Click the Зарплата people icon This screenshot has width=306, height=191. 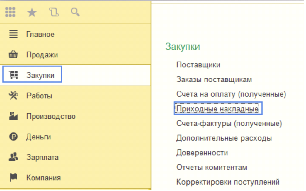[13, 157]
